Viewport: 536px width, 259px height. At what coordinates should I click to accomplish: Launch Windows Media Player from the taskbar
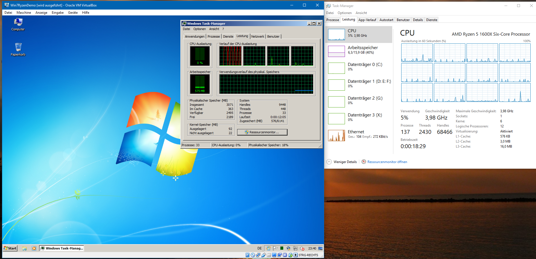click(34, 248)
